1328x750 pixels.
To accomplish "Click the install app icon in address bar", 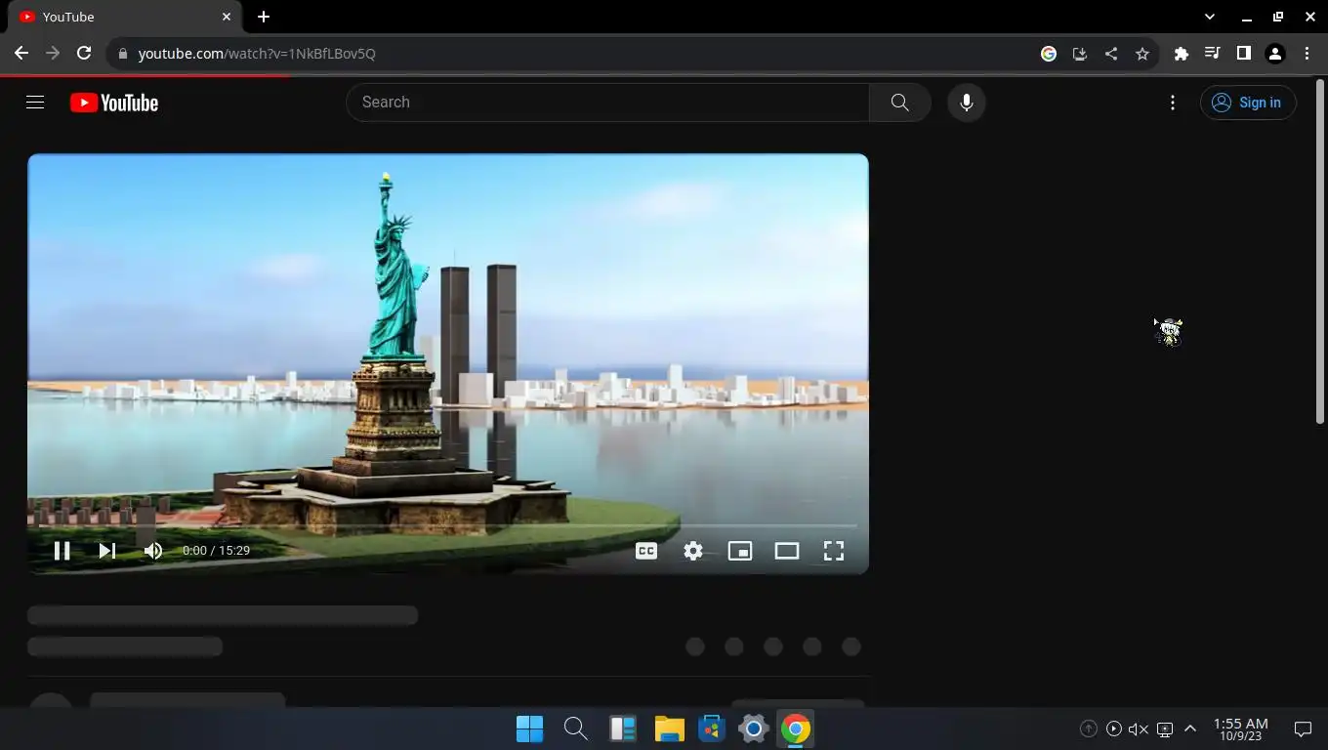I will (x=1080, y=54).
